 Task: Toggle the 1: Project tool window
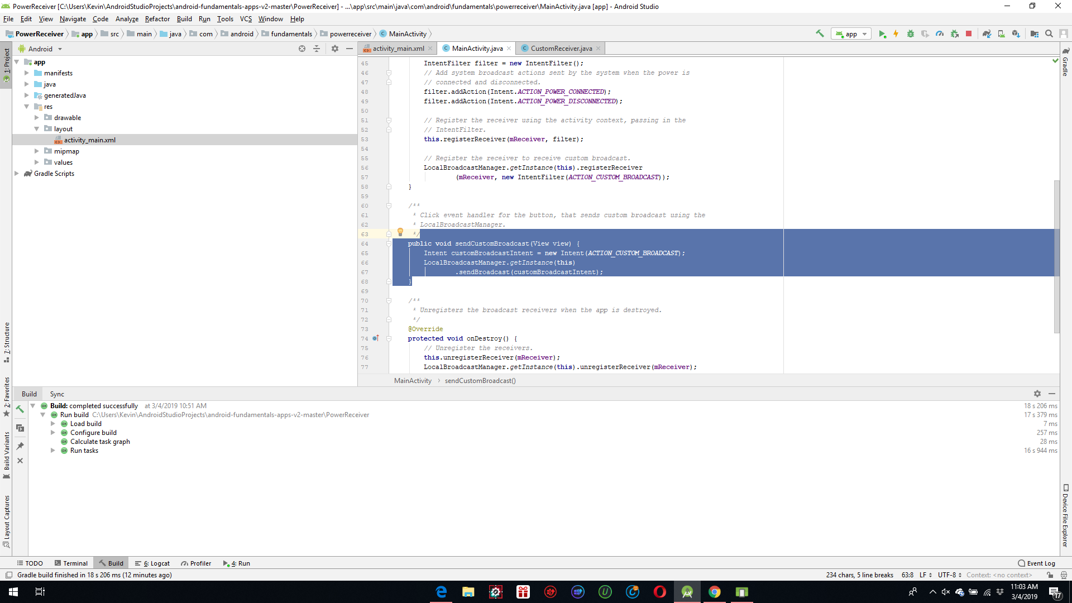(x=6, y=65)
